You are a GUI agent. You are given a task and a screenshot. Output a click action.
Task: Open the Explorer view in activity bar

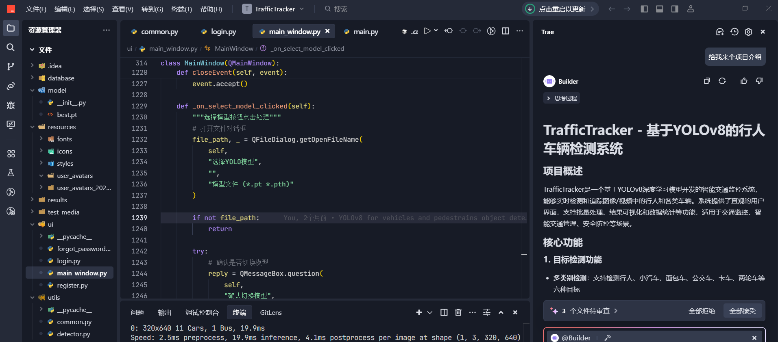[x=11, y=28]
